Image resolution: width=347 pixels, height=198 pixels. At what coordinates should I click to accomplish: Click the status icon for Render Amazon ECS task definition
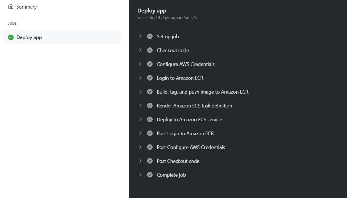(150, 106)
